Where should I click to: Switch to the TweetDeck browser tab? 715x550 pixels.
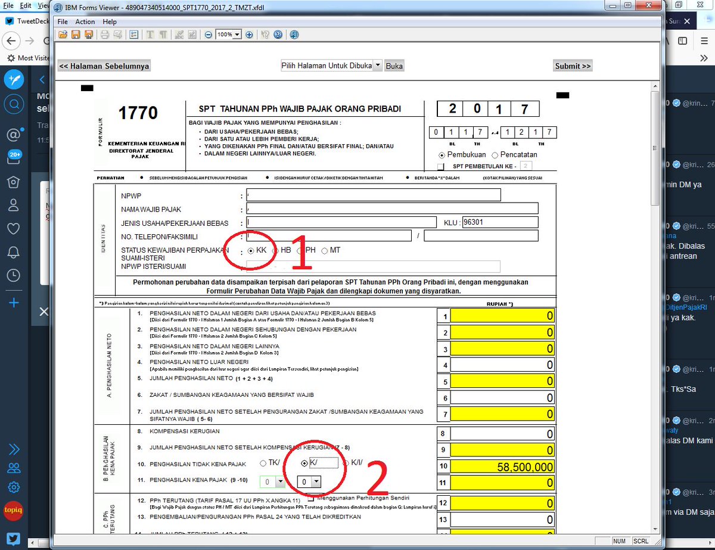(x=27, y=21)
